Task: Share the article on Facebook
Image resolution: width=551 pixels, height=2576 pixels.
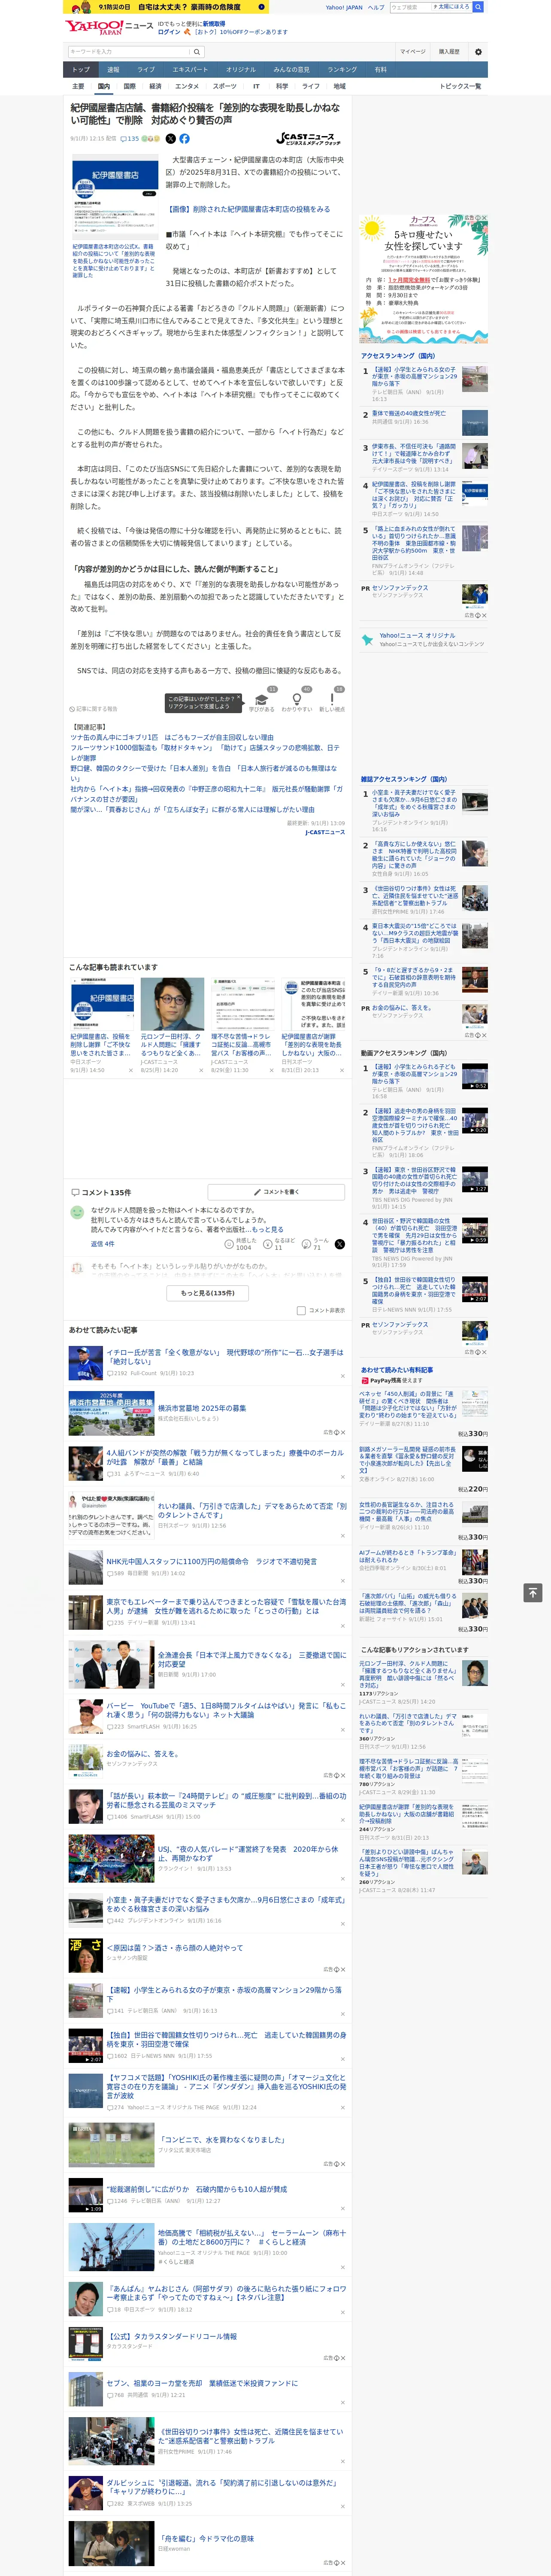Action: pos(184,139)
